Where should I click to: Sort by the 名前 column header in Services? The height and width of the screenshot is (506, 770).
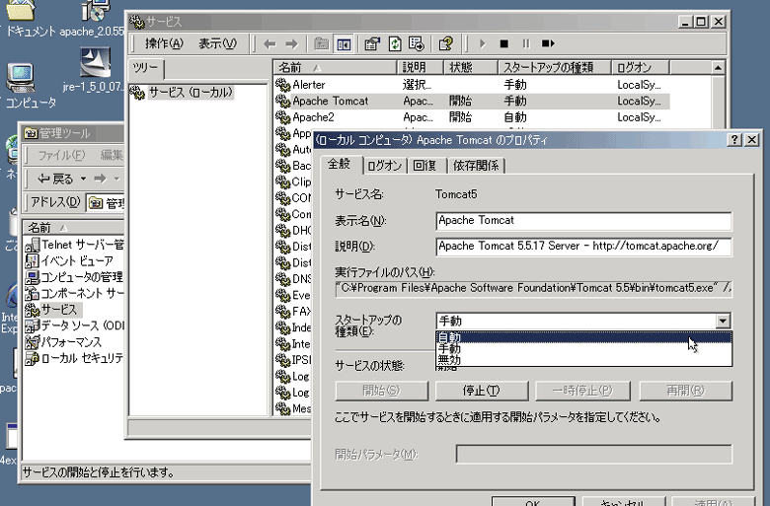point(335,67)
